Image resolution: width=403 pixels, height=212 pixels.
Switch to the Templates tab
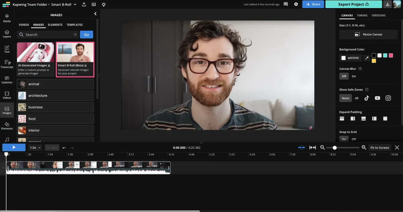pyautogui.click(x=75, y=25)
